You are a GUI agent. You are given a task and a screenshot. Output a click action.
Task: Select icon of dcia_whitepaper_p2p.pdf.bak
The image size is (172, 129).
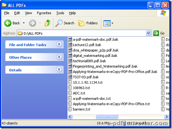pyautogui.click(x=70, y=50)
